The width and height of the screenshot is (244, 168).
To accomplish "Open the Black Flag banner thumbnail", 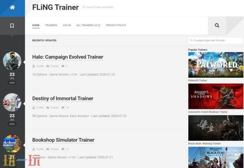I will (x=216, y=157).
